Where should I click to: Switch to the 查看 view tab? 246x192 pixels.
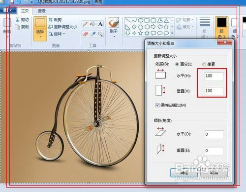(x=42, y=11)
